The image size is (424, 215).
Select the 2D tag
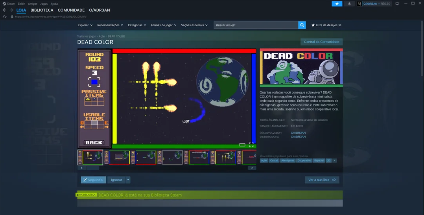click(x=328, y=160)
